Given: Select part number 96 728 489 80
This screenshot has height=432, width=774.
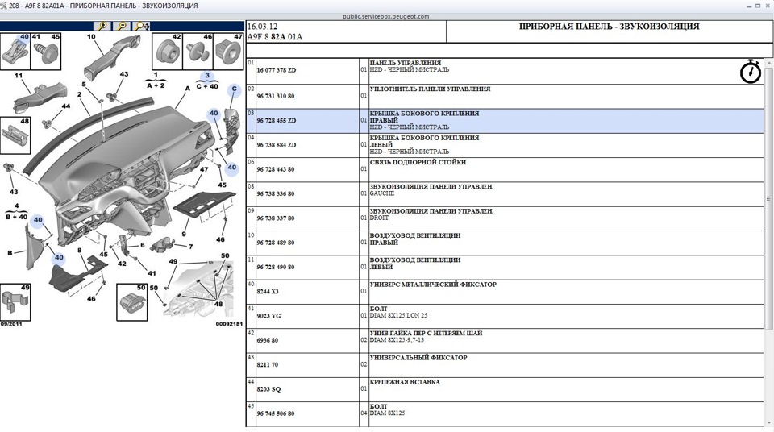Looking at the screenshot, I should click(x=276, y=243).
